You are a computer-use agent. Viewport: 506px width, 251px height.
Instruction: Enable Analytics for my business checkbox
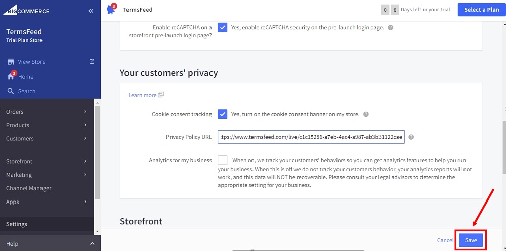coord(222,160)
